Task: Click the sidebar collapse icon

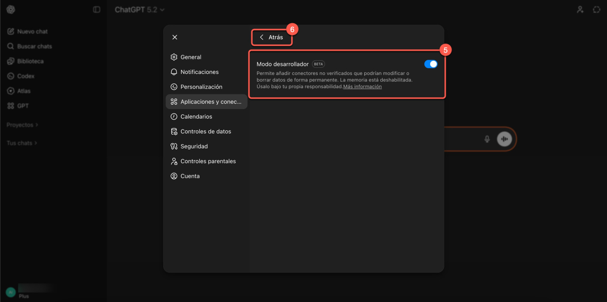Action: pos(97,9)
